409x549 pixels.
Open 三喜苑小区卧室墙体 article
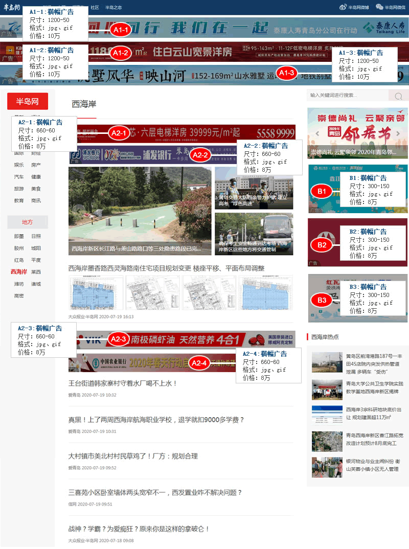point(155,493)
